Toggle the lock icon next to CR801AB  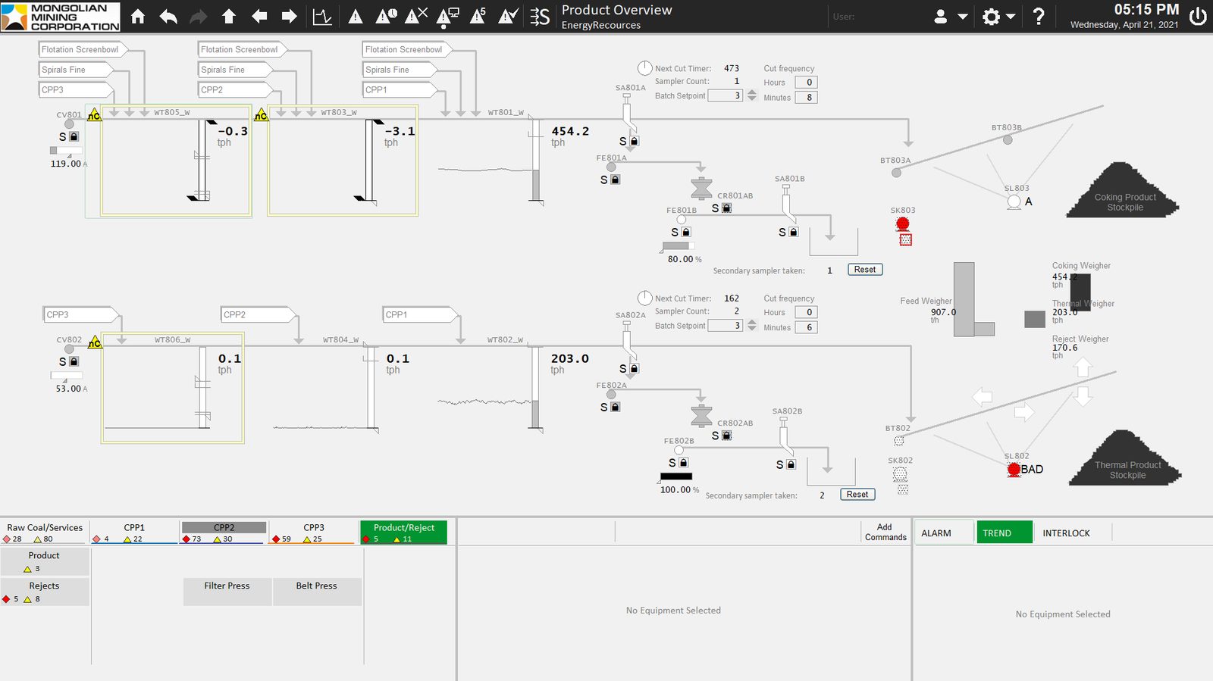726,208
